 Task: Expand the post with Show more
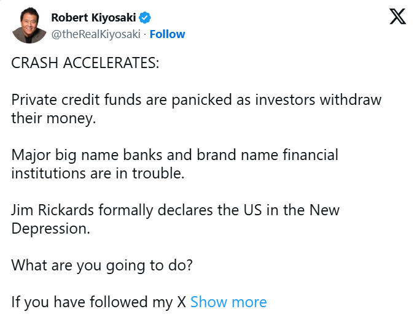point(228,302)
